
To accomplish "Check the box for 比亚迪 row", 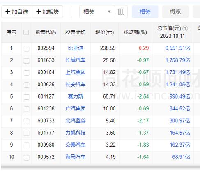I will 26,48.
